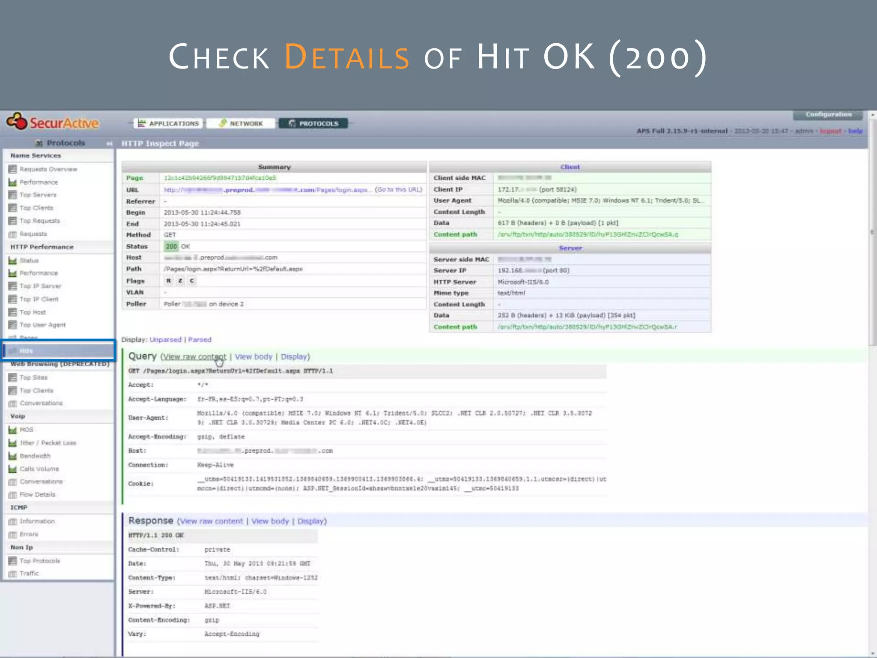
Task: View body of the Query
Action: pyautogui.click(x=254, y=357)
